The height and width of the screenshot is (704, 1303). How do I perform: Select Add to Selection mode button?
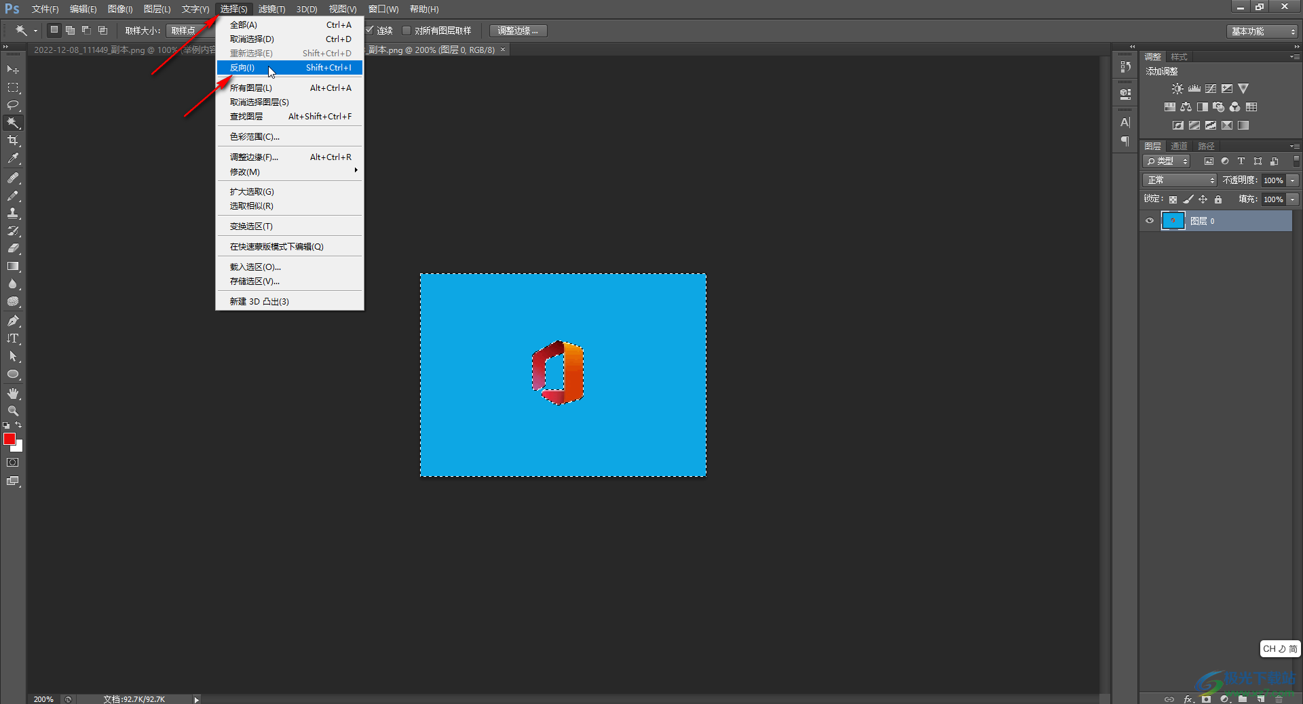(x=70, y=31)
